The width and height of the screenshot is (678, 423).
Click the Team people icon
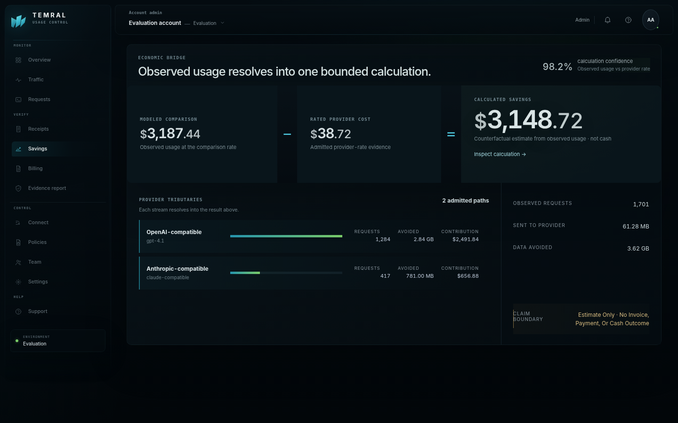pyautogui.click(x=18, y=262)
